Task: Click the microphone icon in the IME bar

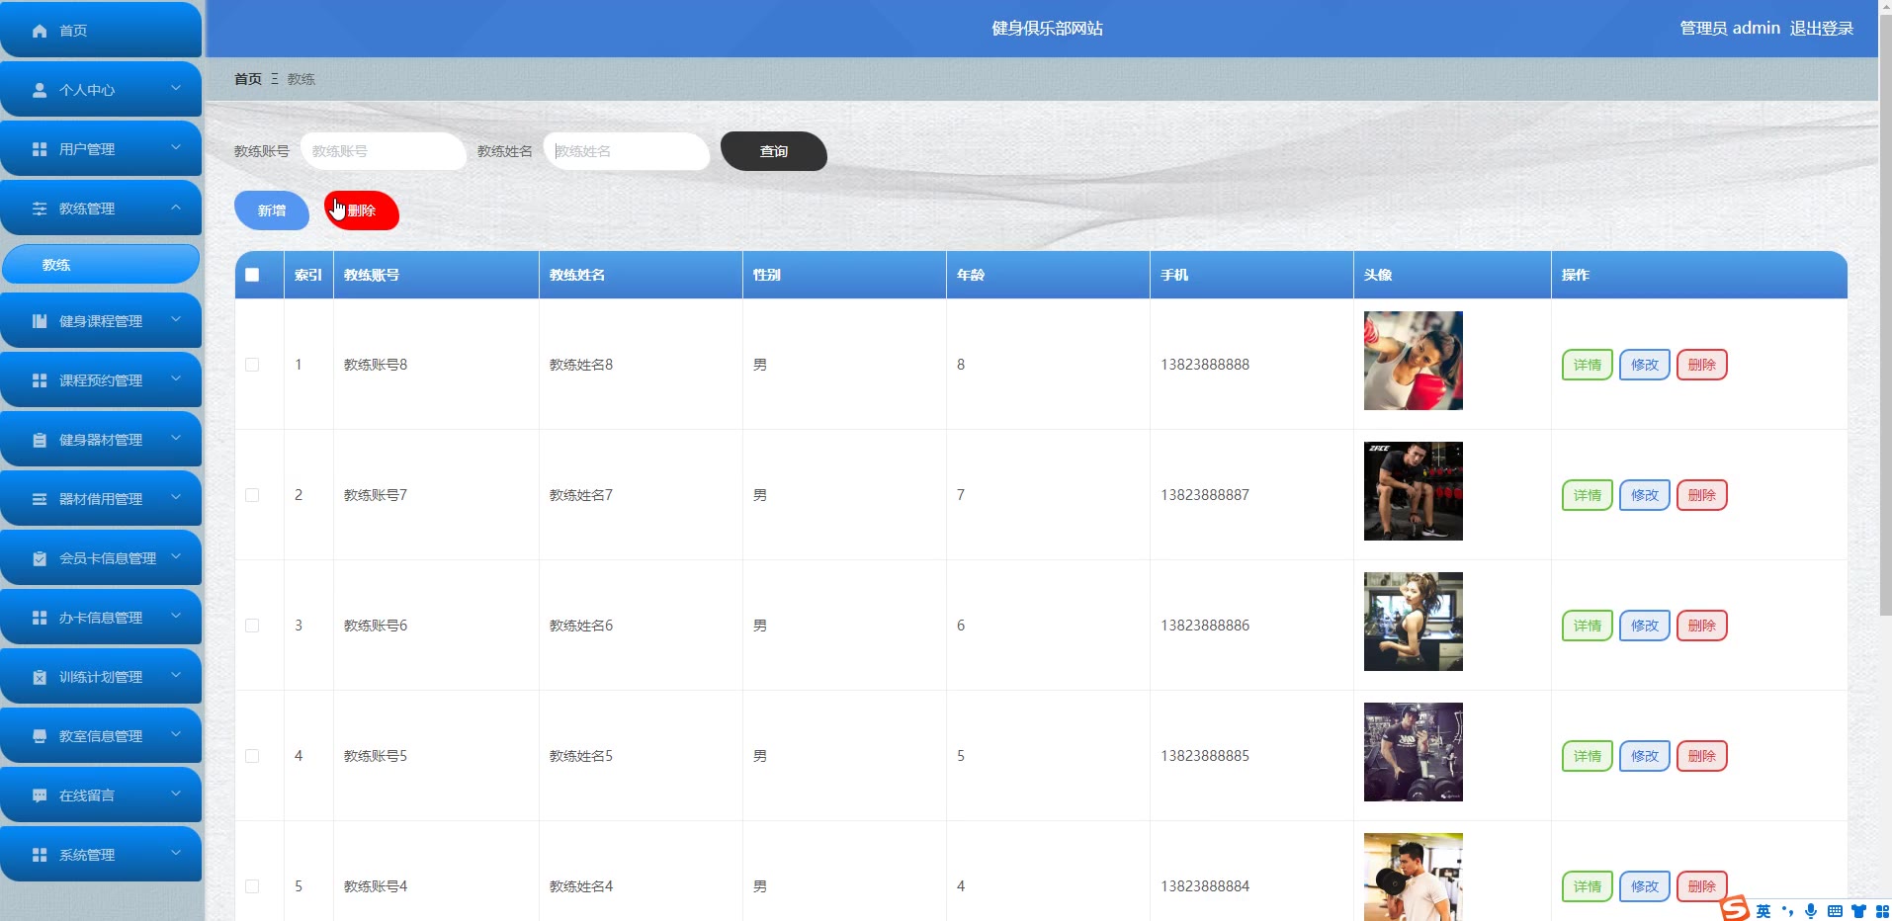Action: [x=1811, y=911]
